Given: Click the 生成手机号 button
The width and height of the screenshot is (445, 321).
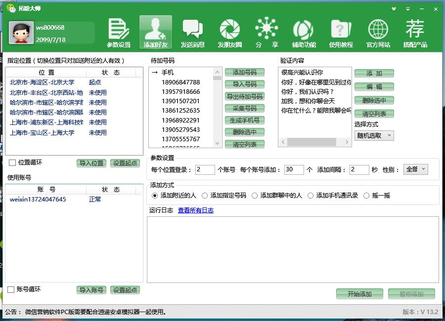Looking at the screenshot, I should 245,120.
